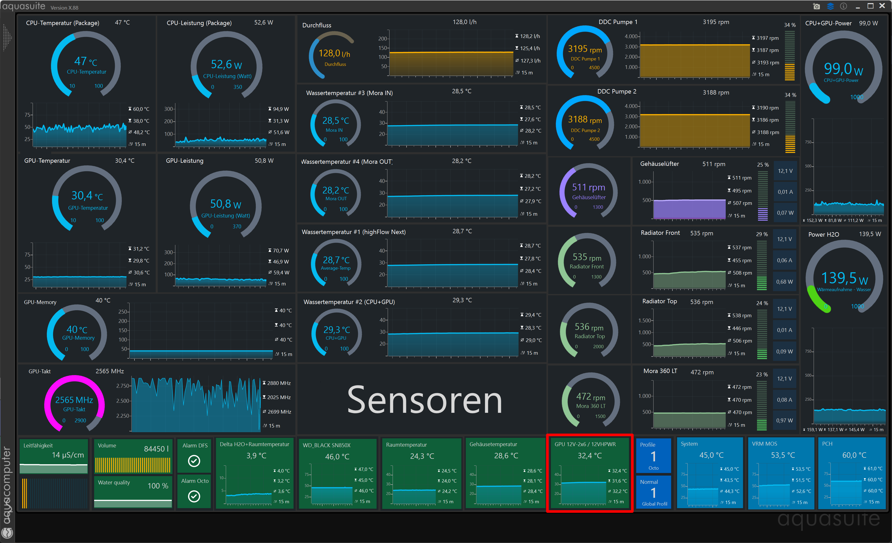This screenshot has height=543, width=892.
Task: Click the Durchfluss flow chart
Action: tap(451, 58)
